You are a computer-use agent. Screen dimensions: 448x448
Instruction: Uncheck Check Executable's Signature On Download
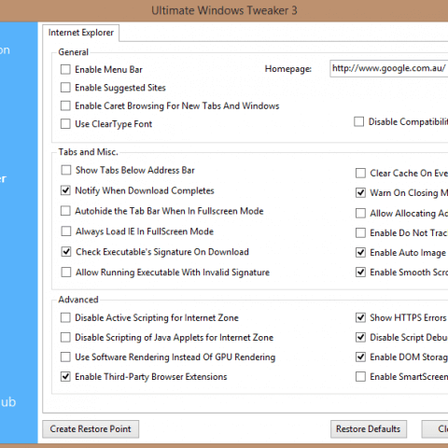[66, 252]
